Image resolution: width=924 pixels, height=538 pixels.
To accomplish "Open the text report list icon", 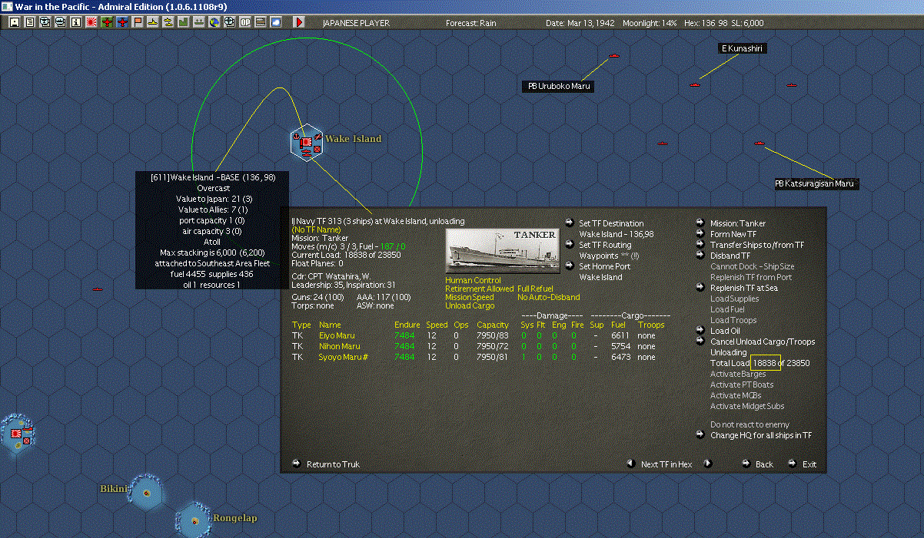I will click(30, 23).
